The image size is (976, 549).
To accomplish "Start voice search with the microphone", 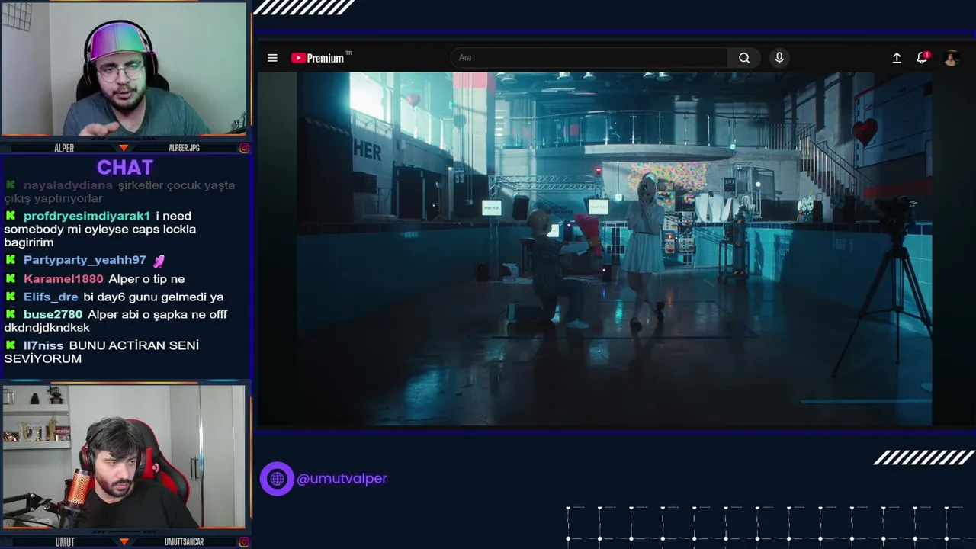I will point(779,58).
